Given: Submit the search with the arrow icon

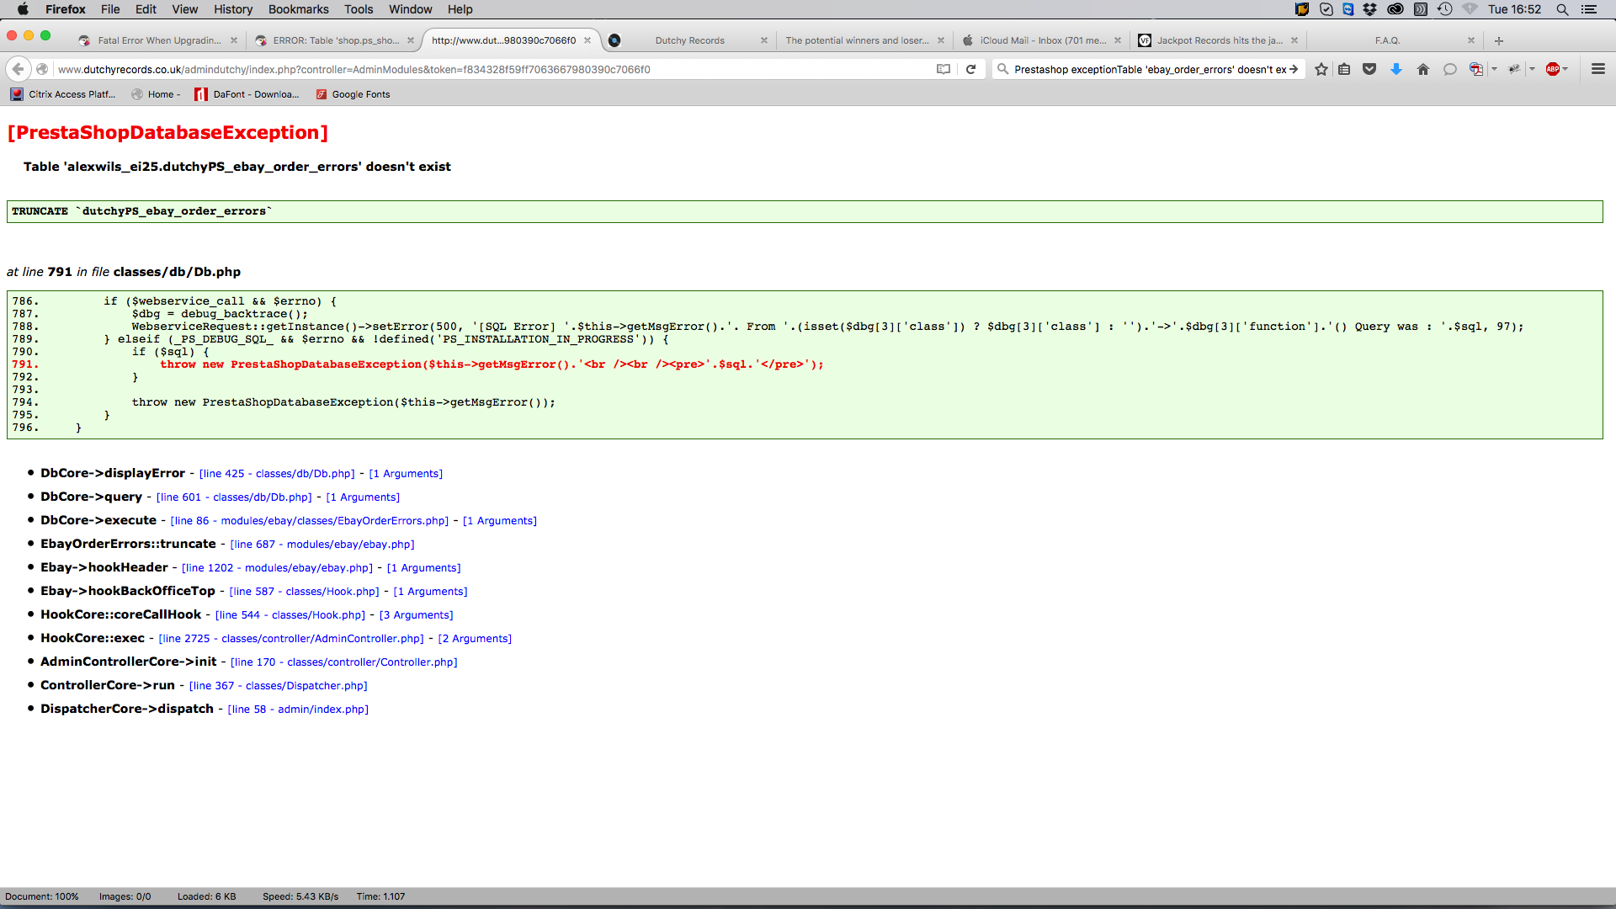Looking at the screenshot, I should (x=1294, y=69).
